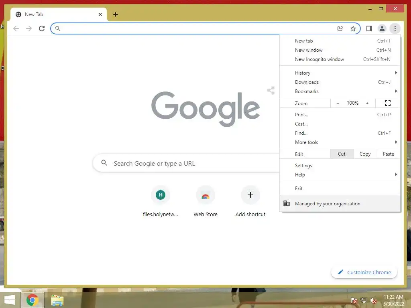
Task: Click Managed by your organization
Action: click(x=340, y=203)
